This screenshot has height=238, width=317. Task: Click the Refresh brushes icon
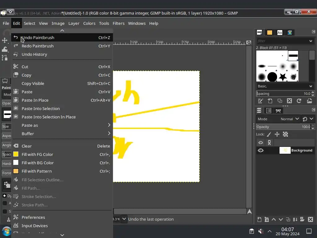[x=299, y=101]
